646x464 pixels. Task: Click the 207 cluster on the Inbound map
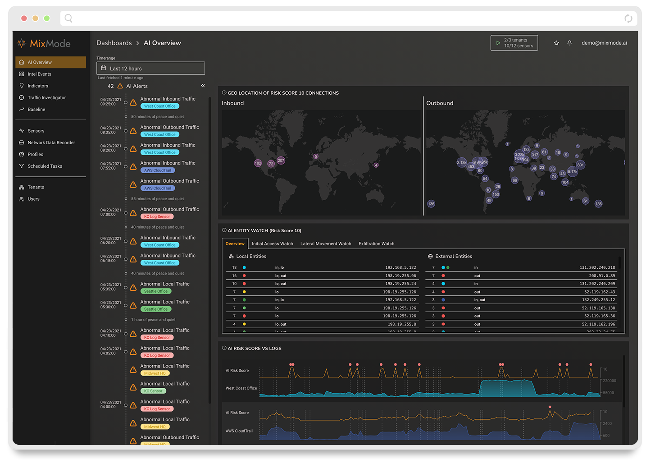pos(281,161)
